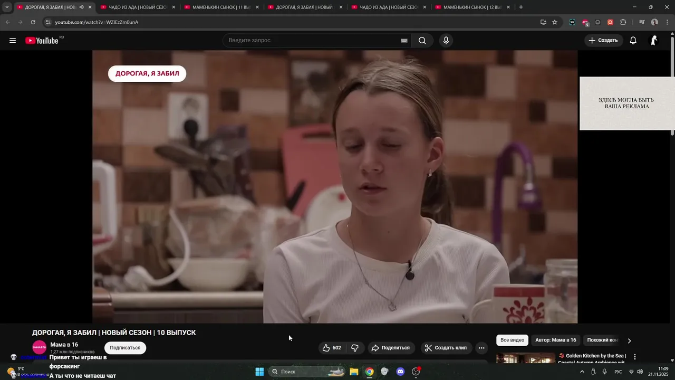Mute the audio icon on first tab

click(81, 7)
